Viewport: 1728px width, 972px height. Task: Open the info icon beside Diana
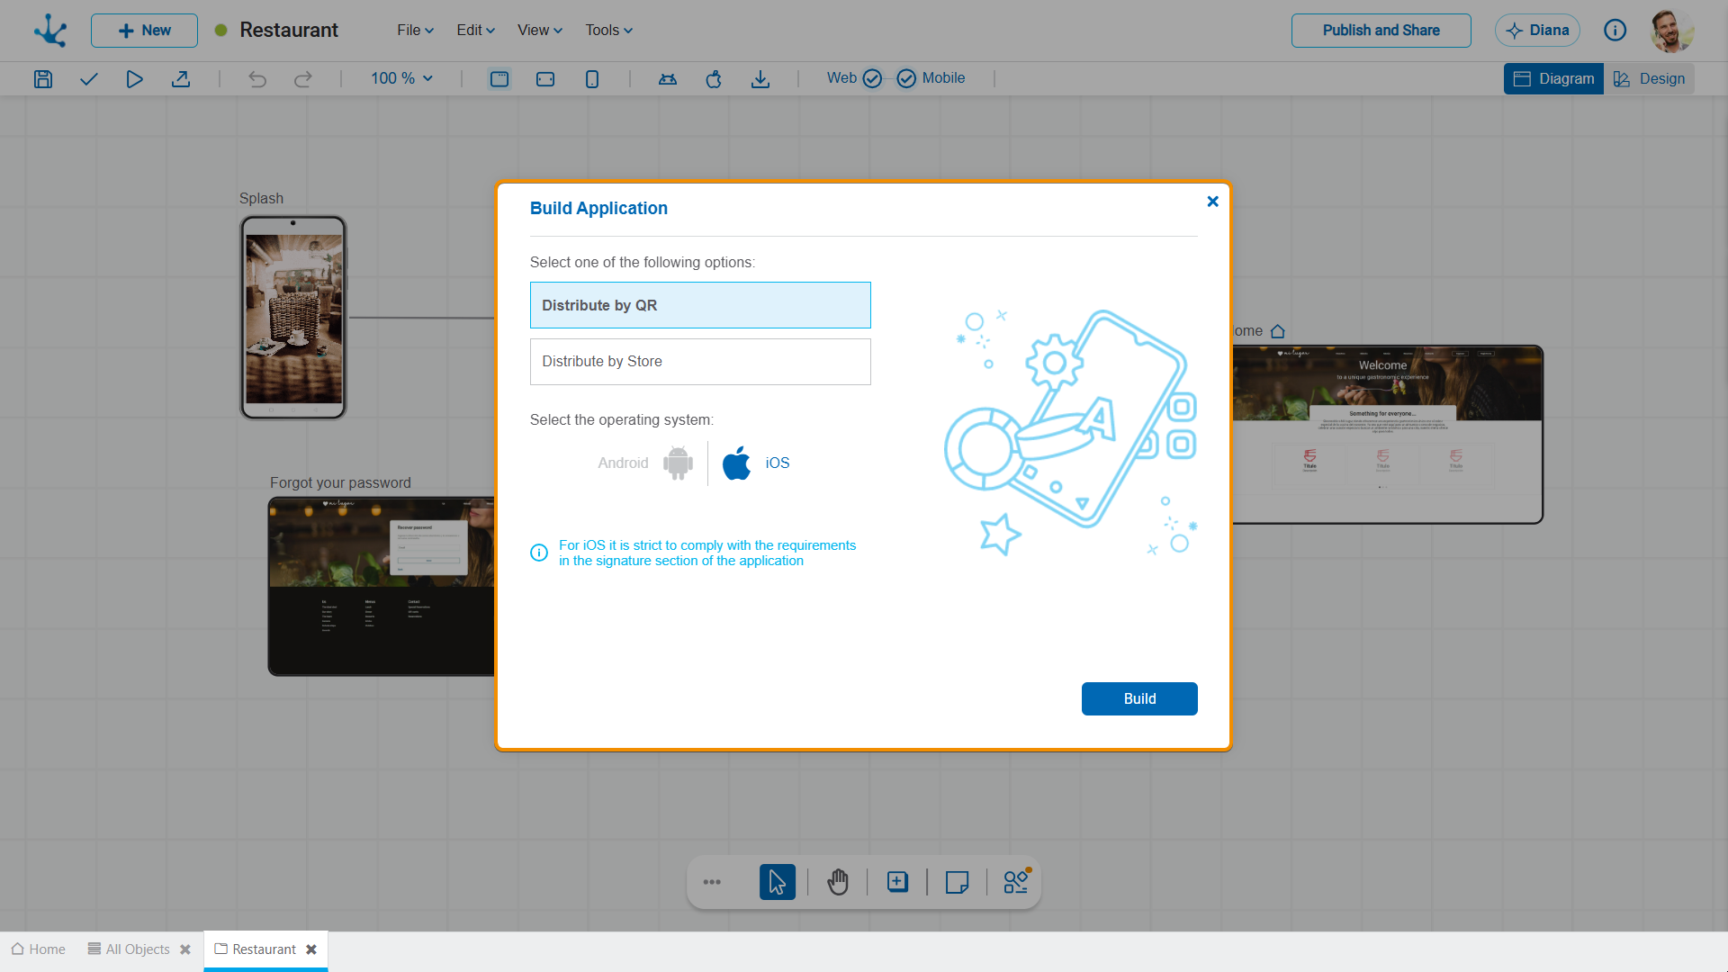tap(1615, 31)
